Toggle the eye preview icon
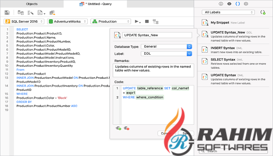Image resolution: width=273 pixels, height=156 pixels. 229,4
